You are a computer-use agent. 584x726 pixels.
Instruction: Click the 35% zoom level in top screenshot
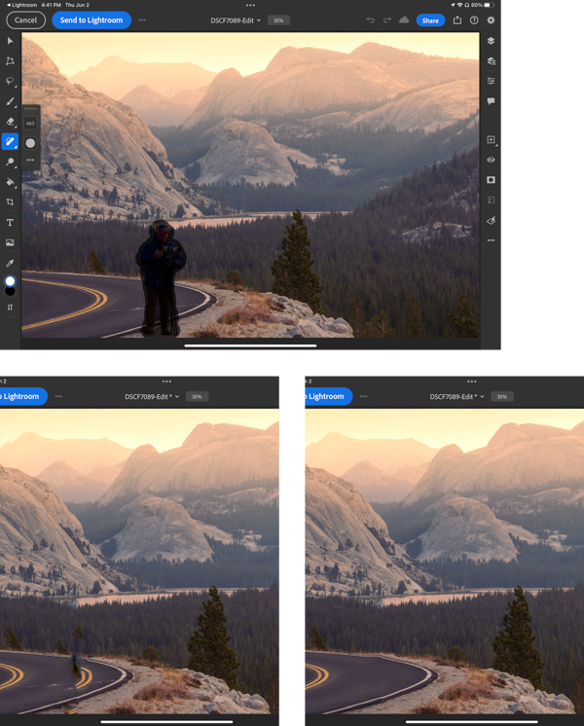[x=278, y=20]
